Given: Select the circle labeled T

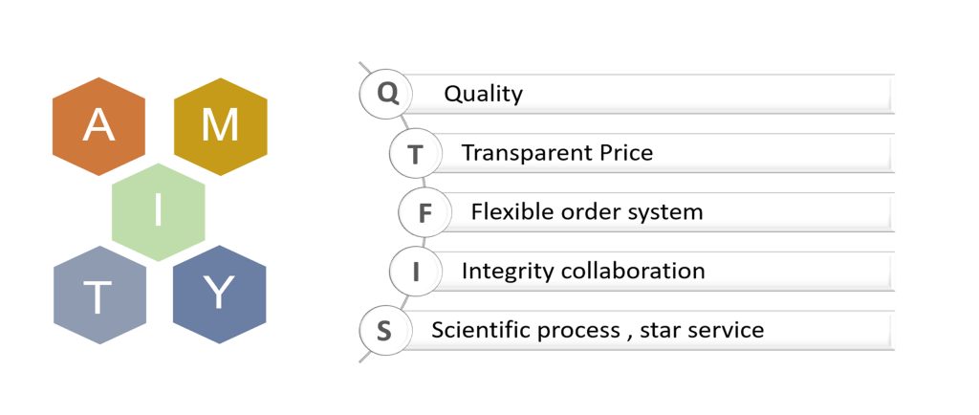Looking at the screenshot, I should pos(415,154).
